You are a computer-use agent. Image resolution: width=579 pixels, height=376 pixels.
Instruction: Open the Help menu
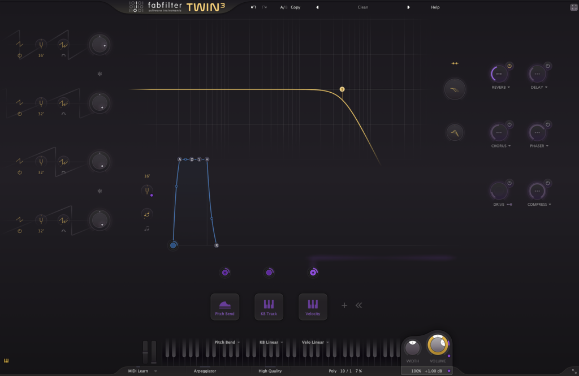click(435, 7)
